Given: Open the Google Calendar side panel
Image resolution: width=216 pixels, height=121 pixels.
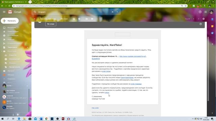Looking at the screenshot, I should [212, 19].
